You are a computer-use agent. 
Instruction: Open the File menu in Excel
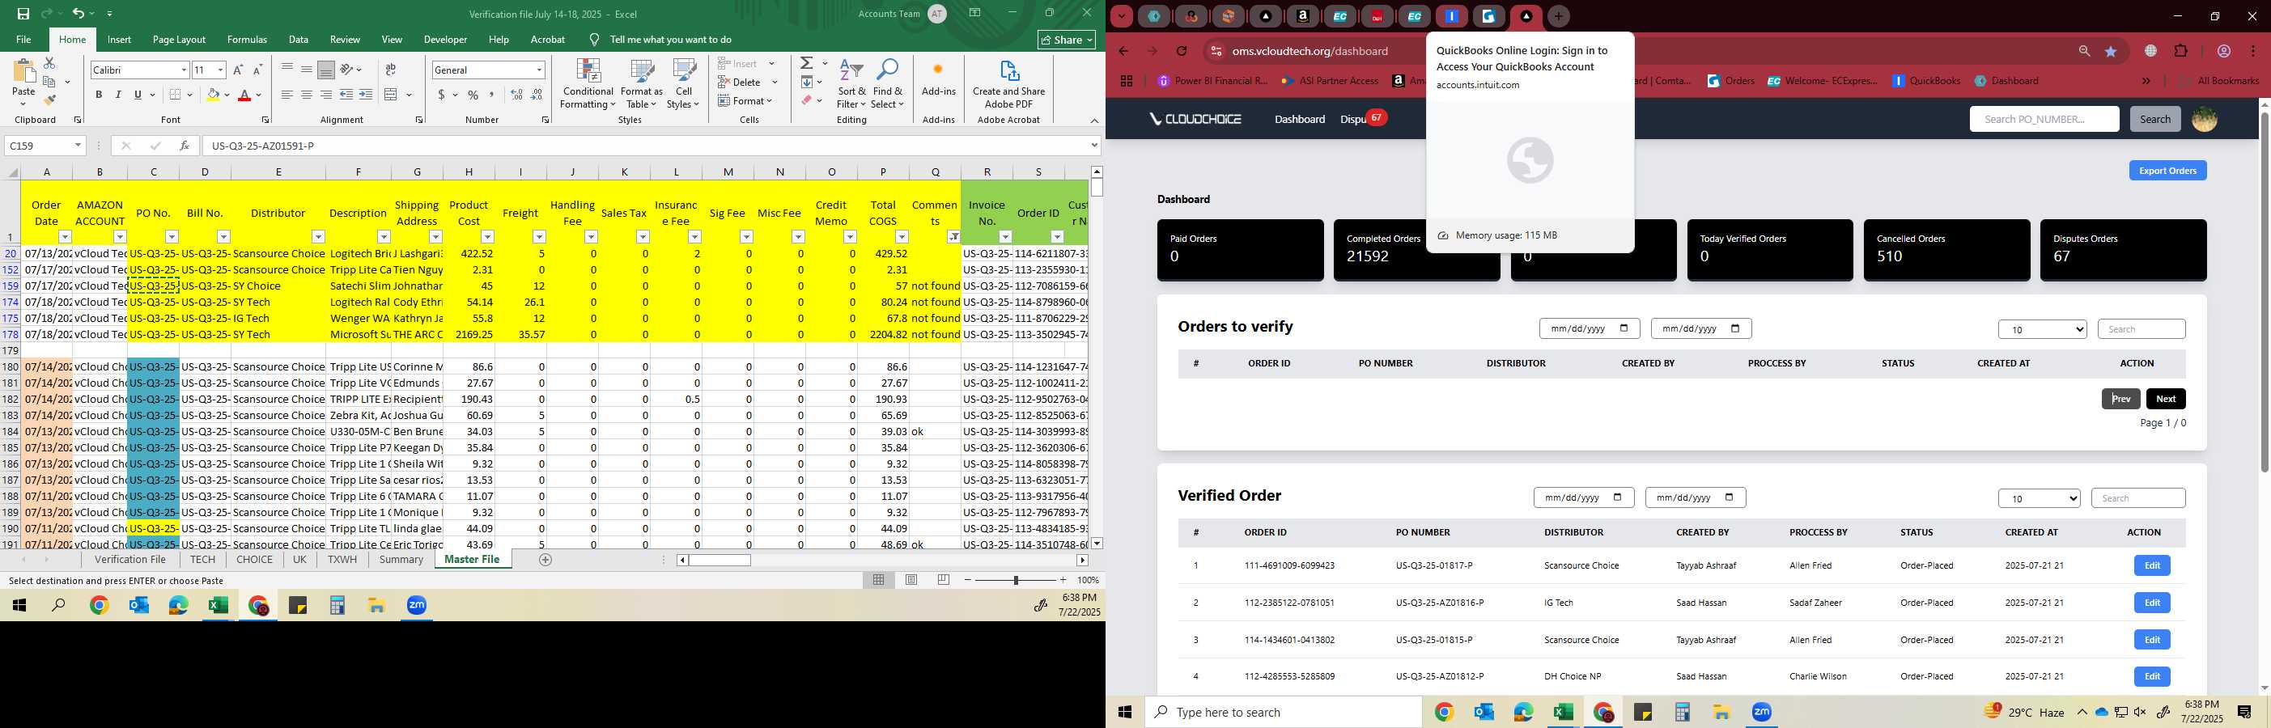point(23,40)
